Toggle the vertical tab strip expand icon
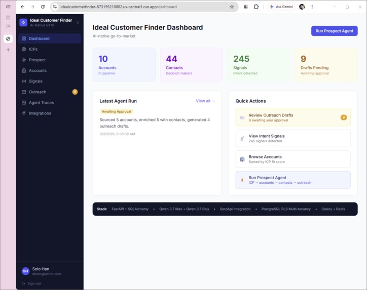 pyautogui.click(x=8, y=7)
